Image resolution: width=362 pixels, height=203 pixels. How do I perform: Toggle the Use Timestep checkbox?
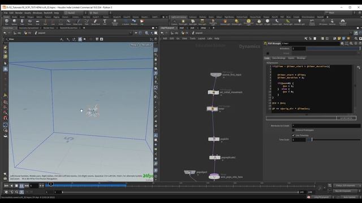[293, 135]
